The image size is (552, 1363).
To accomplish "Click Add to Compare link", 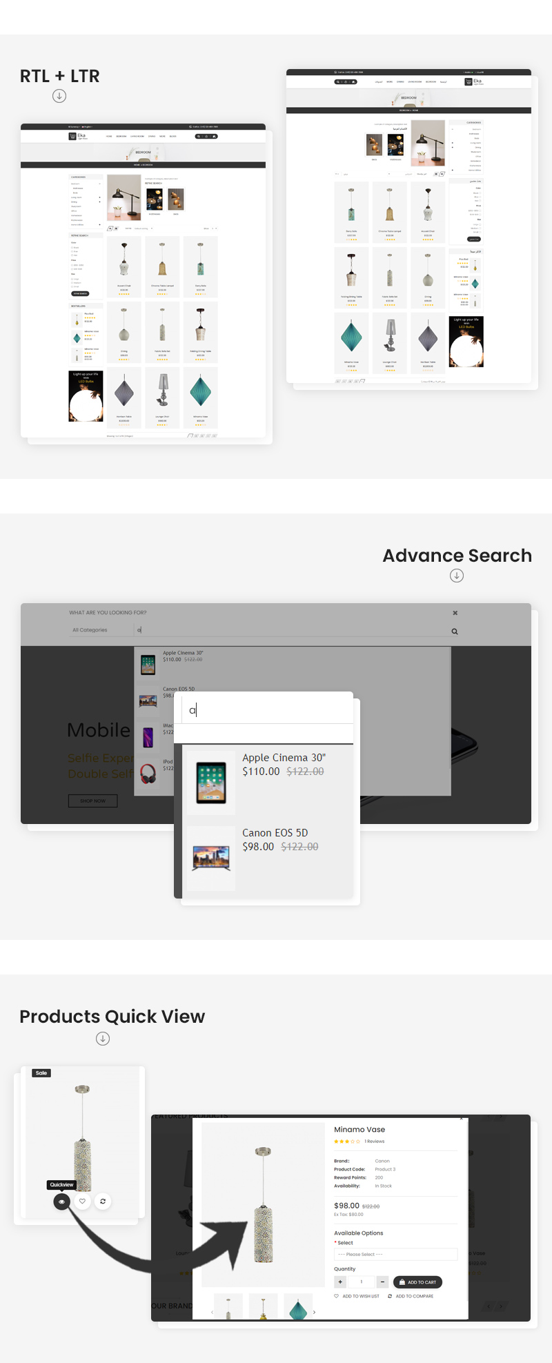I will coord(414,1296).
